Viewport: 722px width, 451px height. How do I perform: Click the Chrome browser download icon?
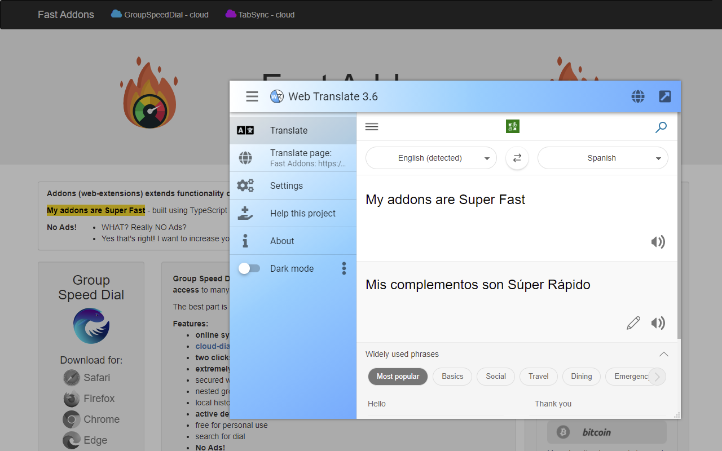click(71, 419)
